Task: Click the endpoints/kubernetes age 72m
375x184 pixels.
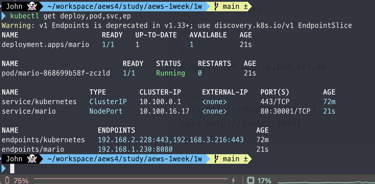Action: [x=262, y=140]
